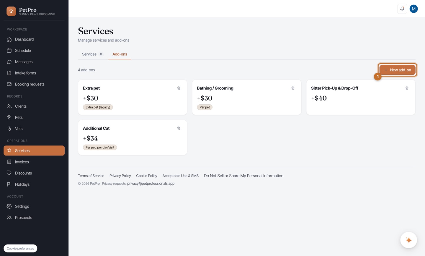This screenshot has height=256, width=425.
Task: Open the Additional Cat card title
Action: [x=96, y=128]
